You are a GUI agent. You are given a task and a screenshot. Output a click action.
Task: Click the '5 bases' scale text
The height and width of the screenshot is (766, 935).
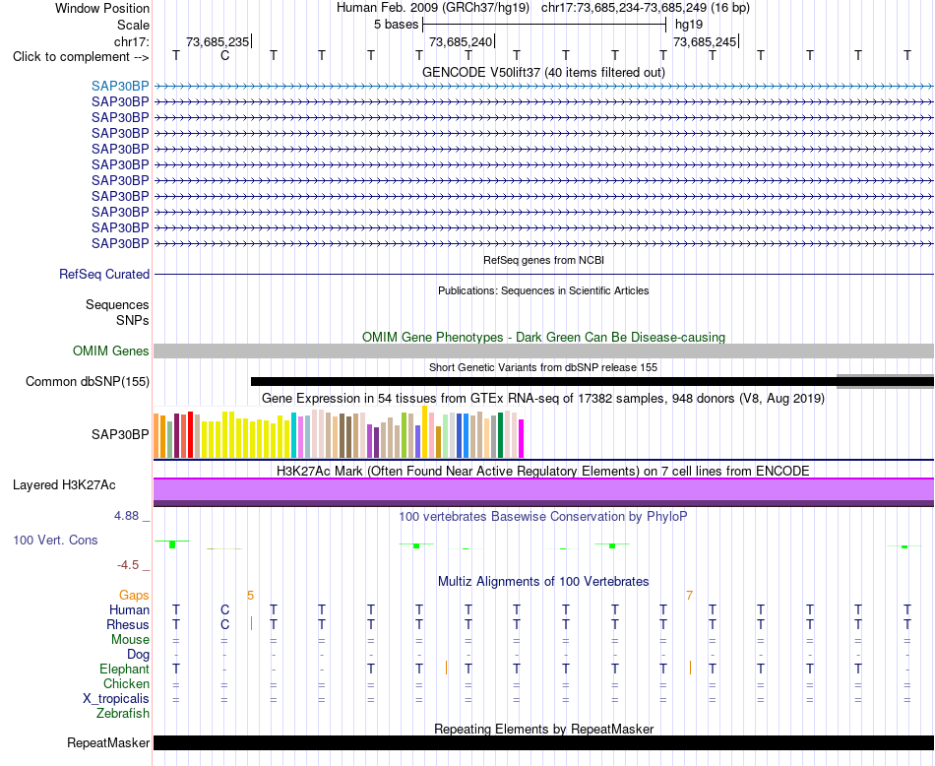point(396,25)
